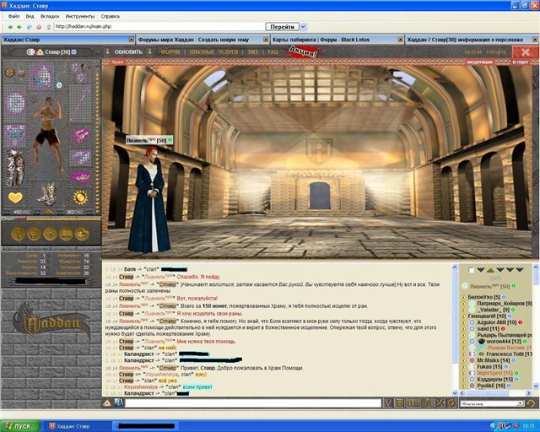Click the gold up-triangle sort arrow

[x=490, y=270]
